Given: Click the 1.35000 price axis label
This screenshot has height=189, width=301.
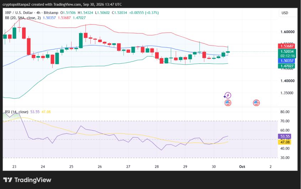Looking at the screenshot, I should pyautogui.click(x=287, y=93).
